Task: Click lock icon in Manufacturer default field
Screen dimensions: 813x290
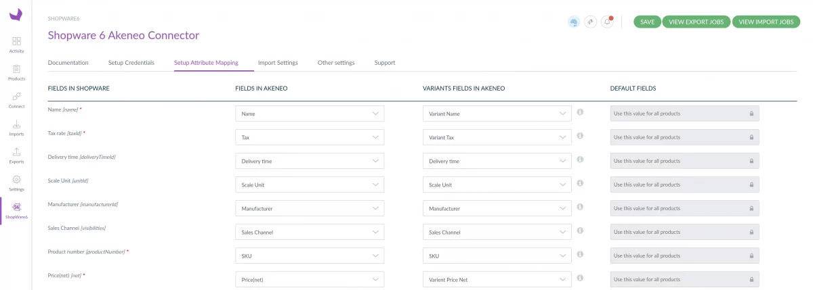Action: [751, 208]
